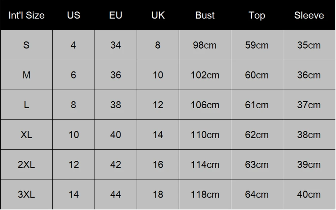Select the M size cell
Screen dimensions: 336x210
tap(27, 75)
